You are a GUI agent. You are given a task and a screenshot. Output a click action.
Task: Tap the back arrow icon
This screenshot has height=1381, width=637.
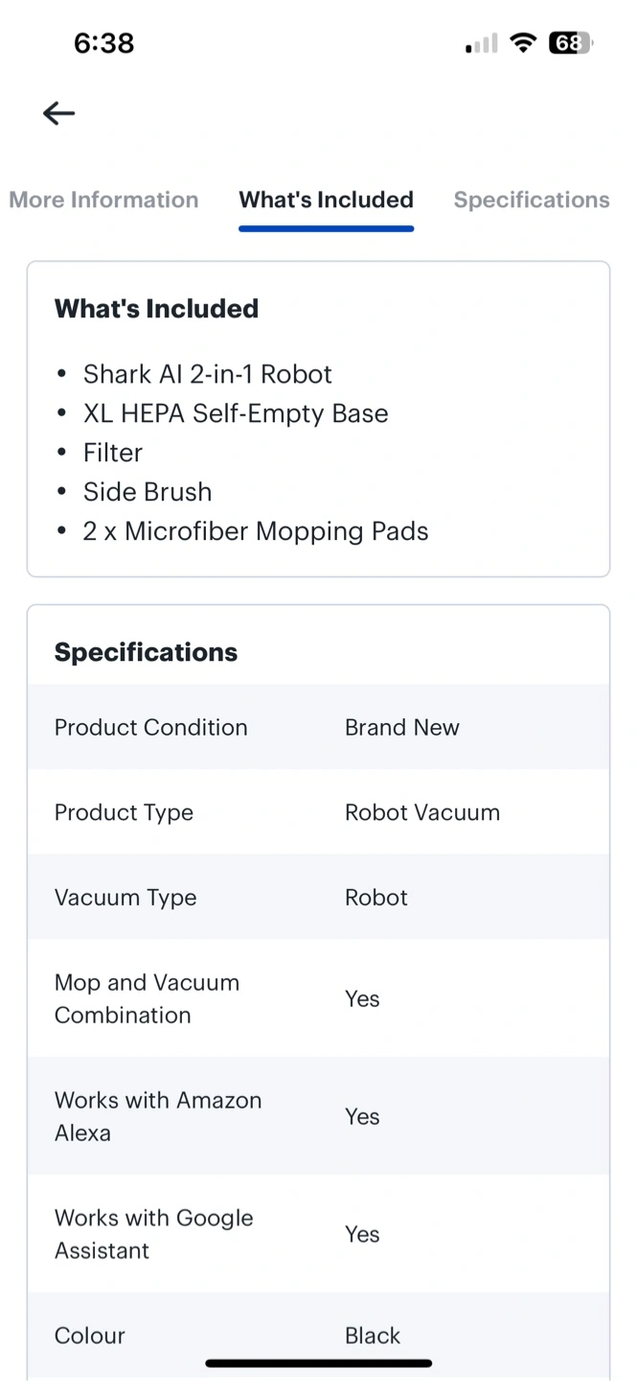click(58, 113)
